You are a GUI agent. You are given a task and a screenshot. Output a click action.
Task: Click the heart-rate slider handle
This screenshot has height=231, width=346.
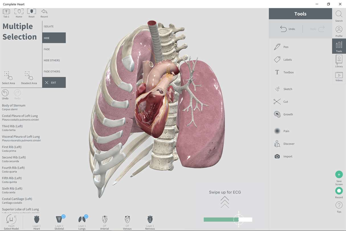[x=239, y=219]
